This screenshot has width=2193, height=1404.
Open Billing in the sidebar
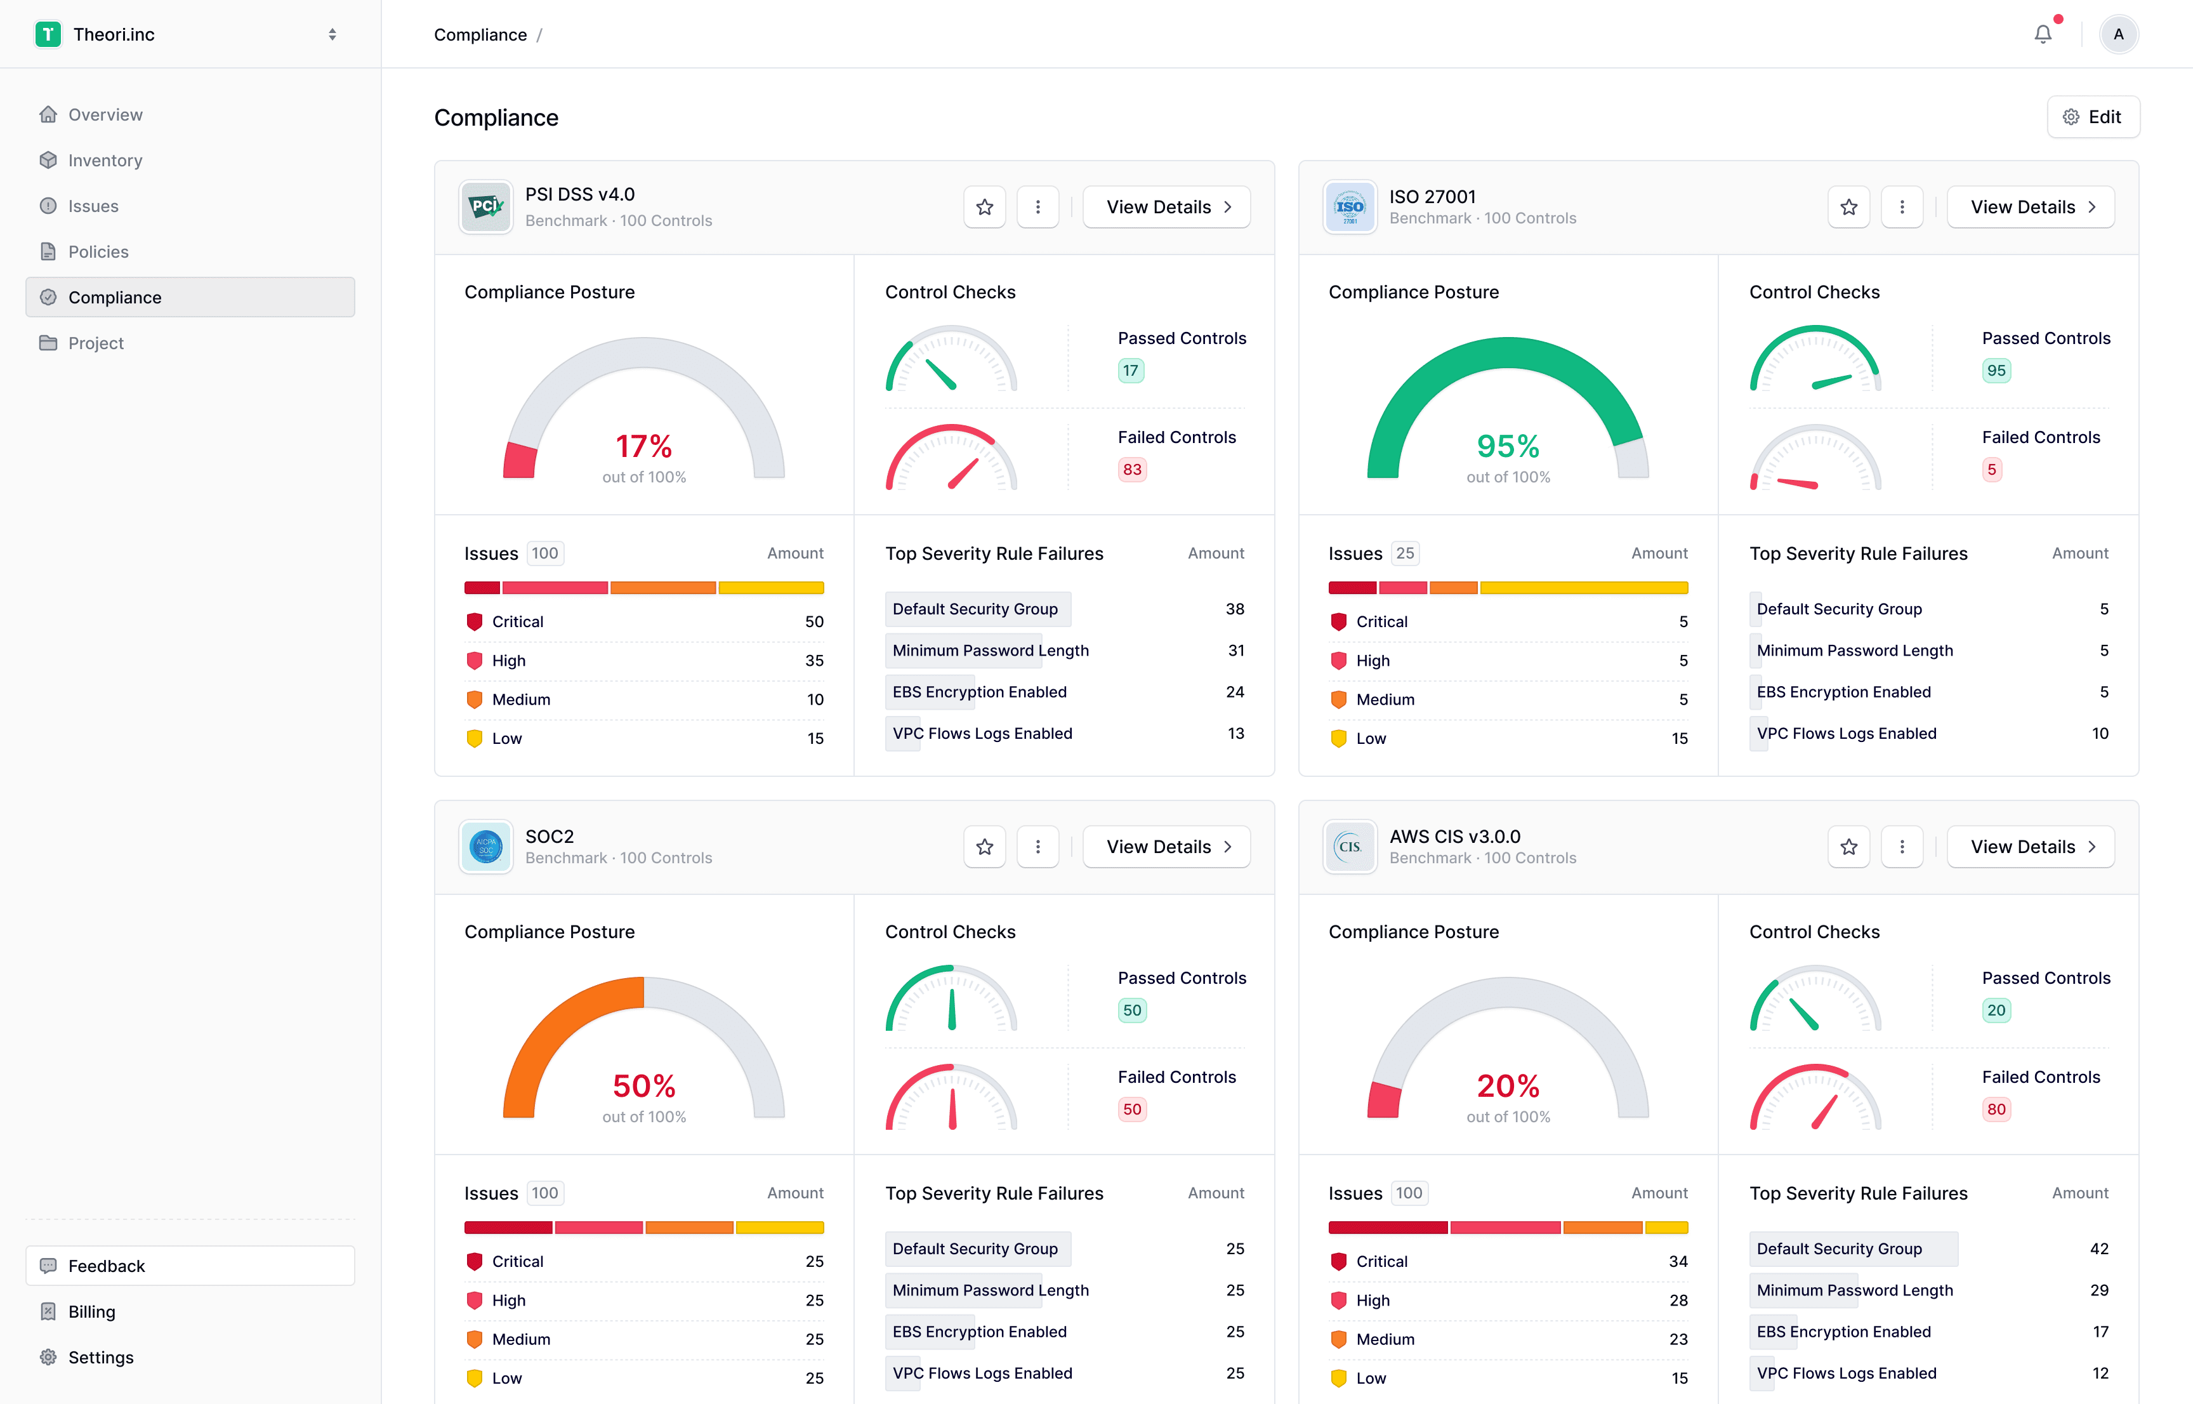point(190,1311)
